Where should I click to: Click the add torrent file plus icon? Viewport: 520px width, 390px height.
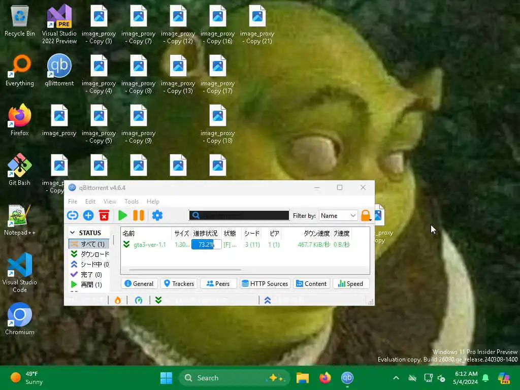tap(88, 215)
